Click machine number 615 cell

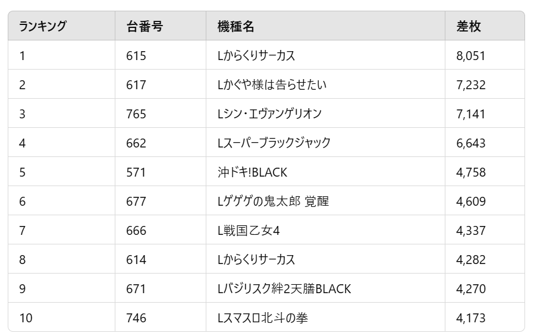(x=161, y=55)
